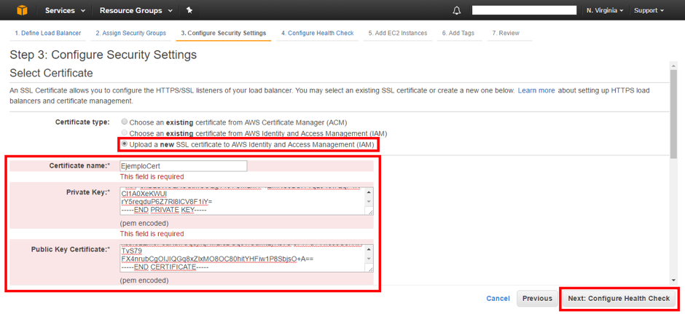
Task: Select step 5 Add EC2 Instances
Action: 398,34
